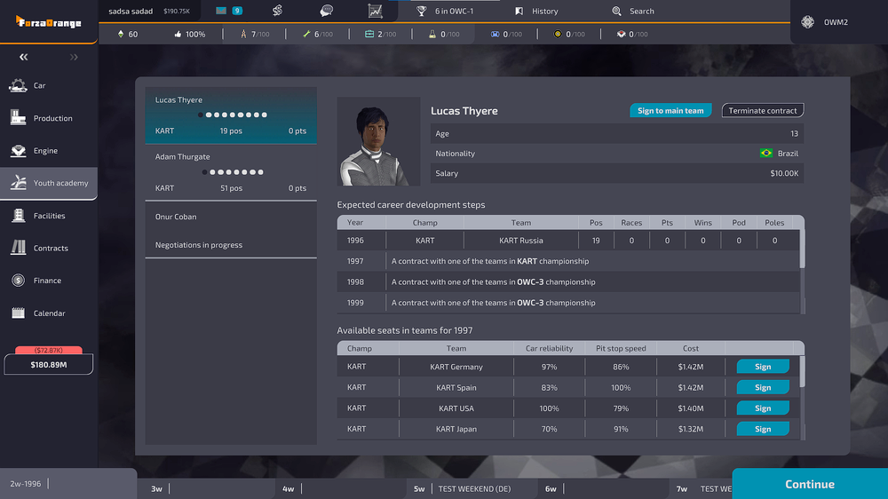Expand sidebar with double right chevron

pos(74,57)
